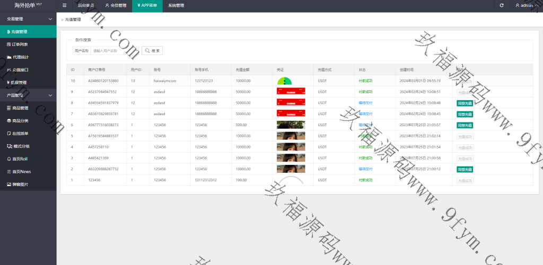Open the admin user dropdown
This screenshot has width=543, height=265.
pyautogui.click(x=525, y=5)
